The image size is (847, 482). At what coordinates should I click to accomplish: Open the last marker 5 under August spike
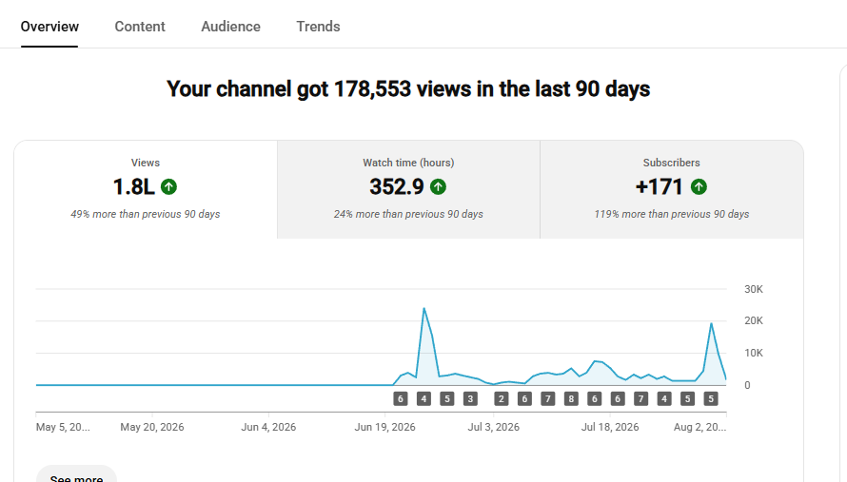click(x=711, y=399)
